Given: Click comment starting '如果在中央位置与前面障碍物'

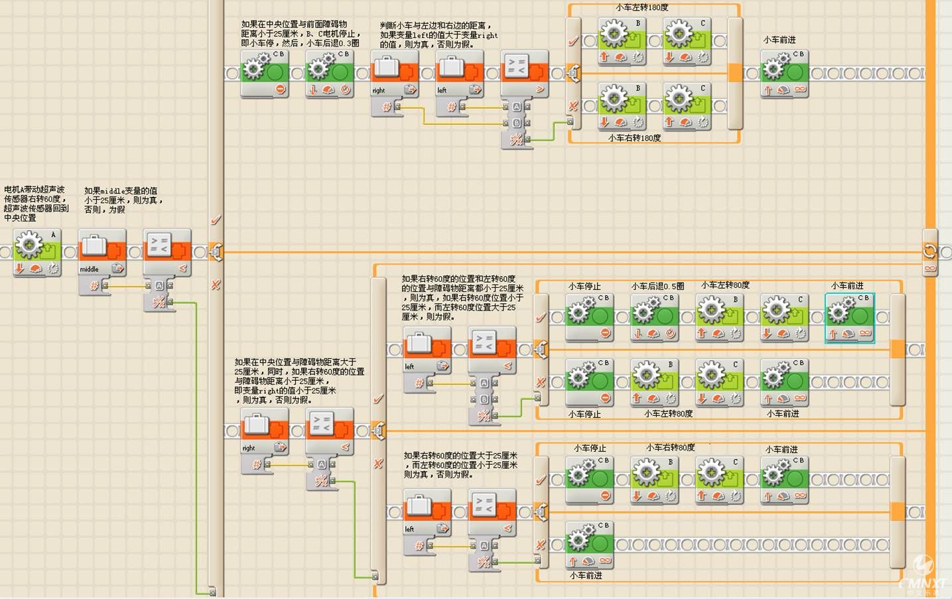Looking at the screenshot, I should point(301,33).
